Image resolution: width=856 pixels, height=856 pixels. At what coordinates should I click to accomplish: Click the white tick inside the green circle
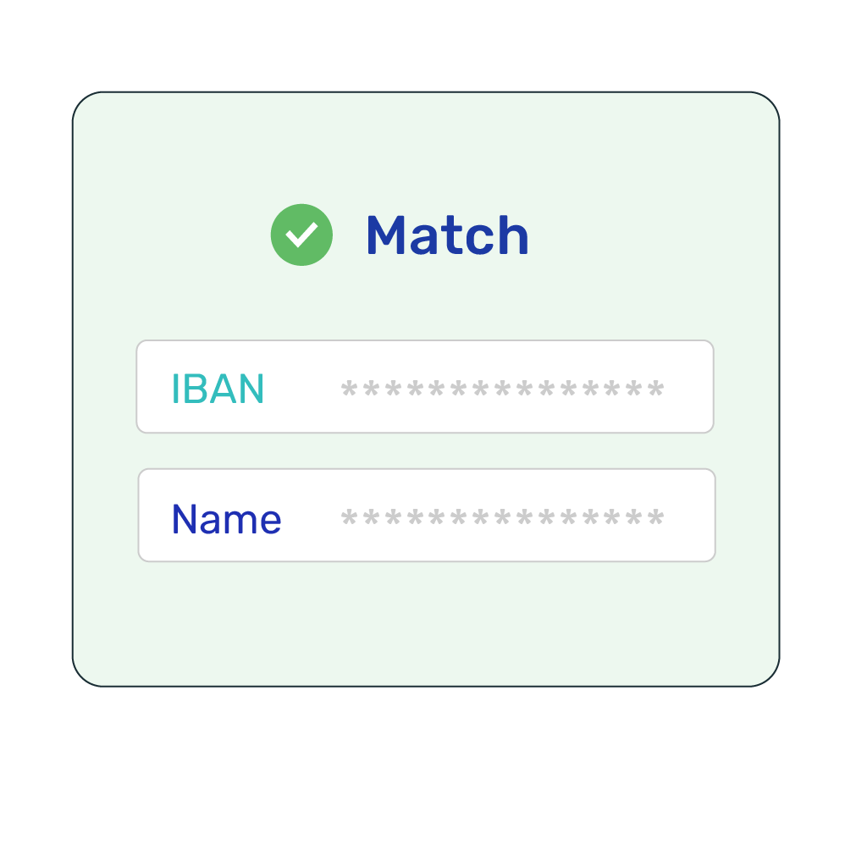coord(301,235)
